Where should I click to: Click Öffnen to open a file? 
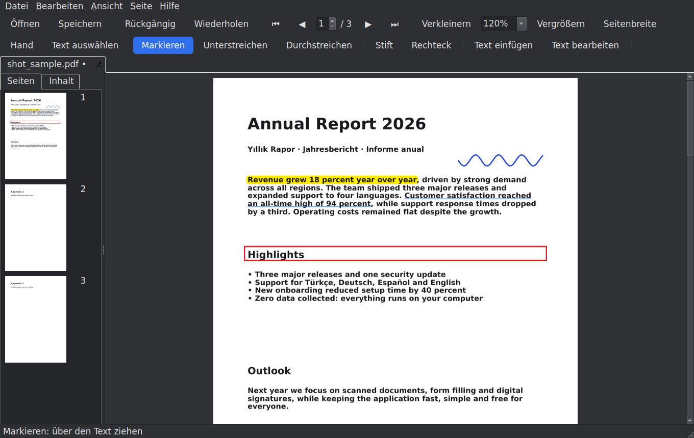25,24
